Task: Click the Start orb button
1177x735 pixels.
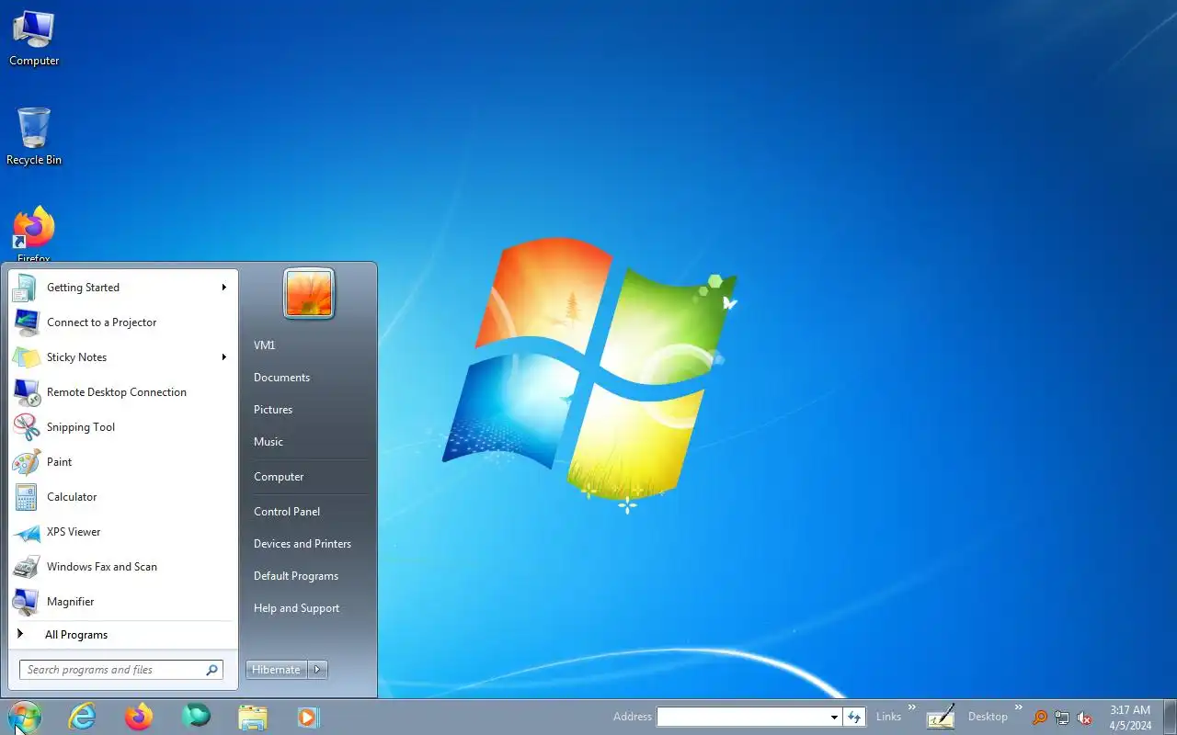Action: (25, 717)
